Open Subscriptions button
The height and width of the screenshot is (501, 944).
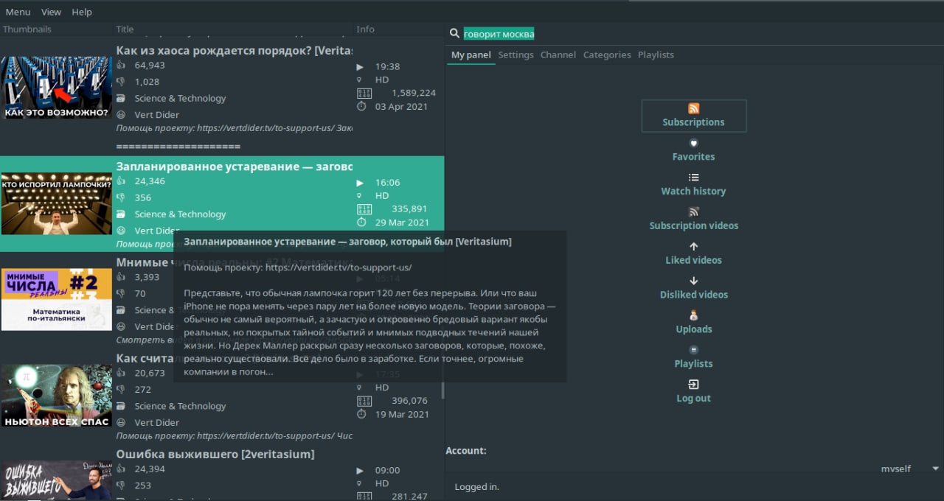[x=693, y=116]
